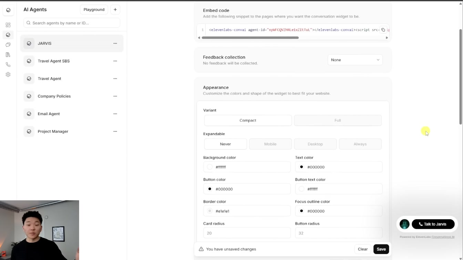Image resolution: width=463 pixels, height=260 pixels.
Task: Open the more options menu for Project Manager
Action: pos(115,131)
